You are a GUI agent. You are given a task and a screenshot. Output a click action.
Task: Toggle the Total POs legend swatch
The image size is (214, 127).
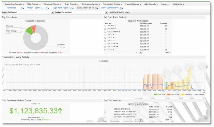point(156,94)
